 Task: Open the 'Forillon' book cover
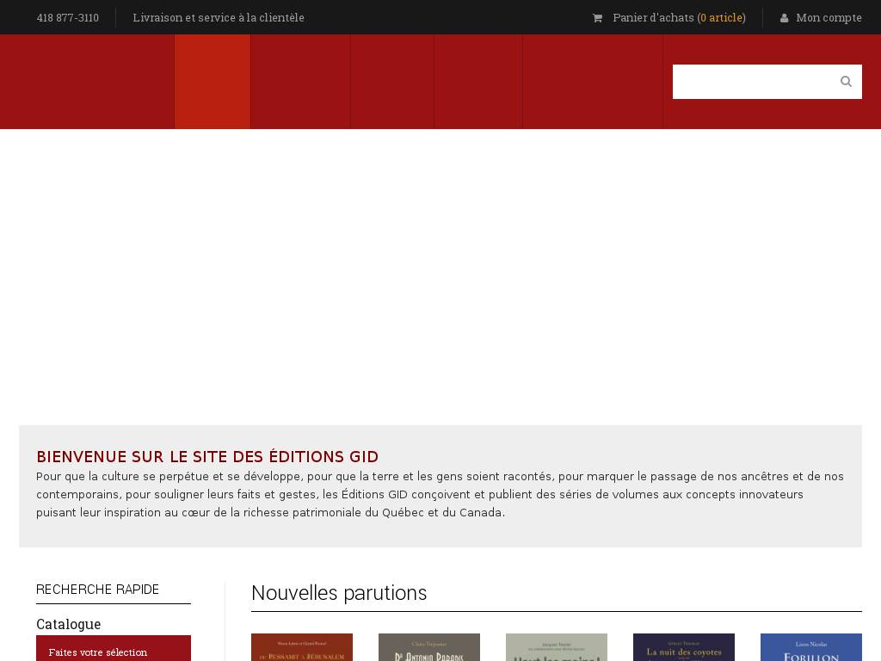click(x=811, y=648)
